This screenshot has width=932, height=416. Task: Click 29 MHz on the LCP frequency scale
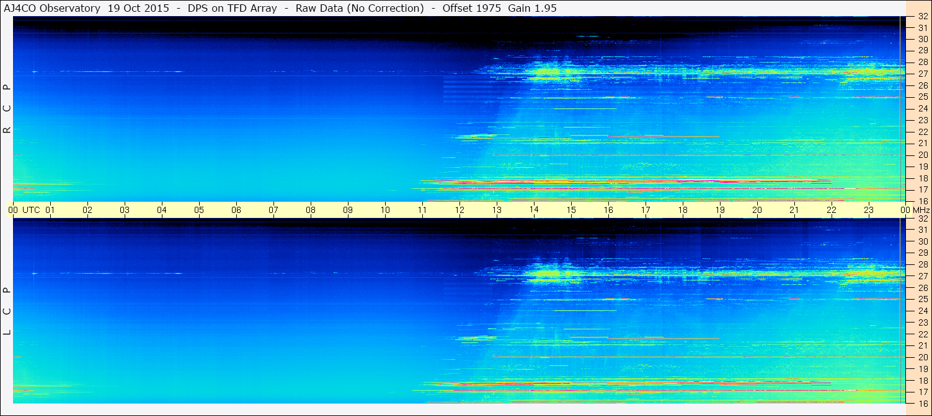pos(922,253)
